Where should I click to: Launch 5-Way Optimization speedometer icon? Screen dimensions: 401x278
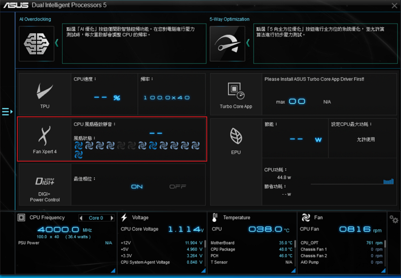[x=227, y=44]
